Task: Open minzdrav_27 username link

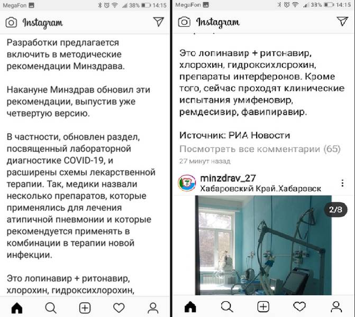Action: coord(228,178)
